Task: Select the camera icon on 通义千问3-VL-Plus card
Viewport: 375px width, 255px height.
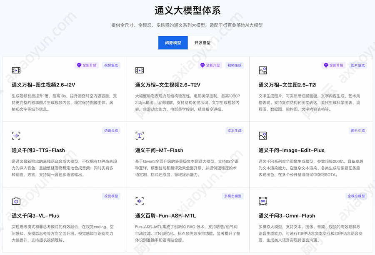Action: (15, 201)
